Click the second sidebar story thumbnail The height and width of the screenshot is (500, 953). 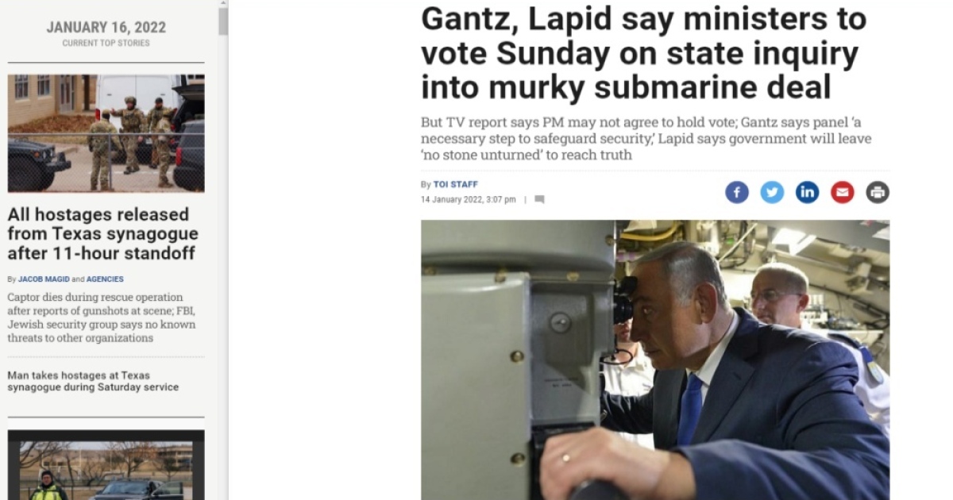tap(106, 465)
